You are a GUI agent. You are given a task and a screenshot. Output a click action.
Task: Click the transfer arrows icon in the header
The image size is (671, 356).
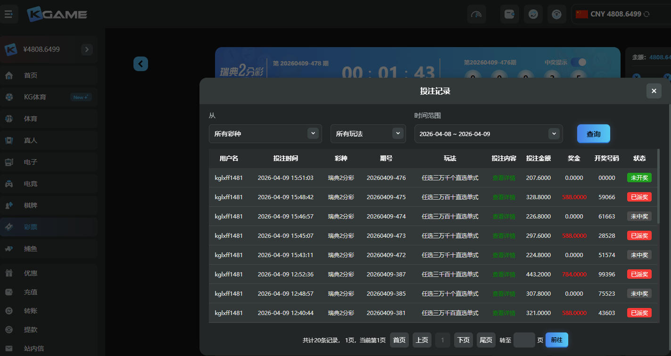533,14
